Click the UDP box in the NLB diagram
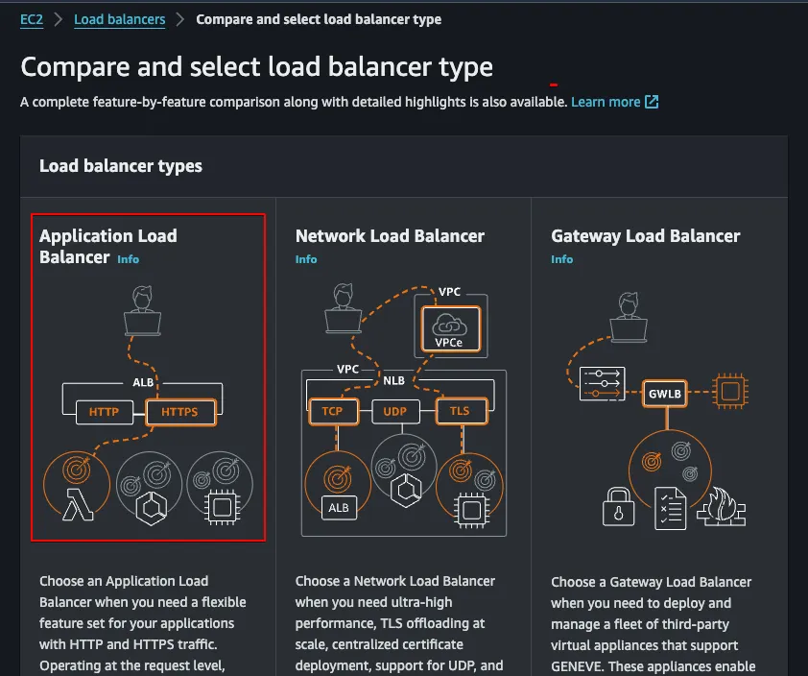Screen dimensions: 808x676 [x=395, y=412]
